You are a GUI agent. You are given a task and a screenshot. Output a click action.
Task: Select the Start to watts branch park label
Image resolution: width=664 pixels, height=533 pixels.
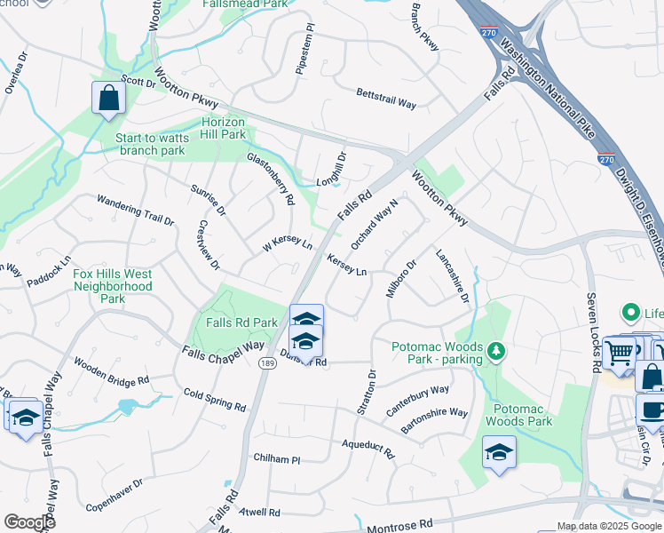[x=153, y=145]
